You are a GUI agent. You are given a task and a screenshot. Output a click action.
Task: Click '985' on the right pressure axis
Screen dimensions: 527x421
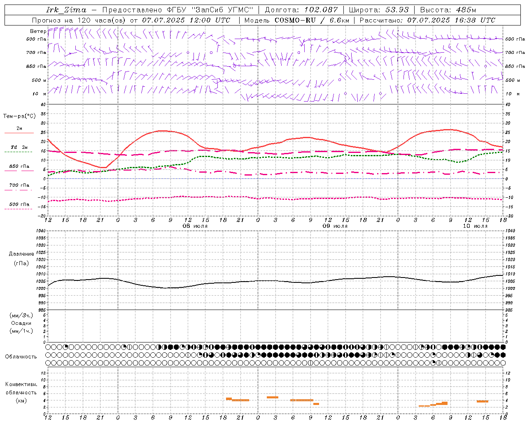tap(509, 310)
